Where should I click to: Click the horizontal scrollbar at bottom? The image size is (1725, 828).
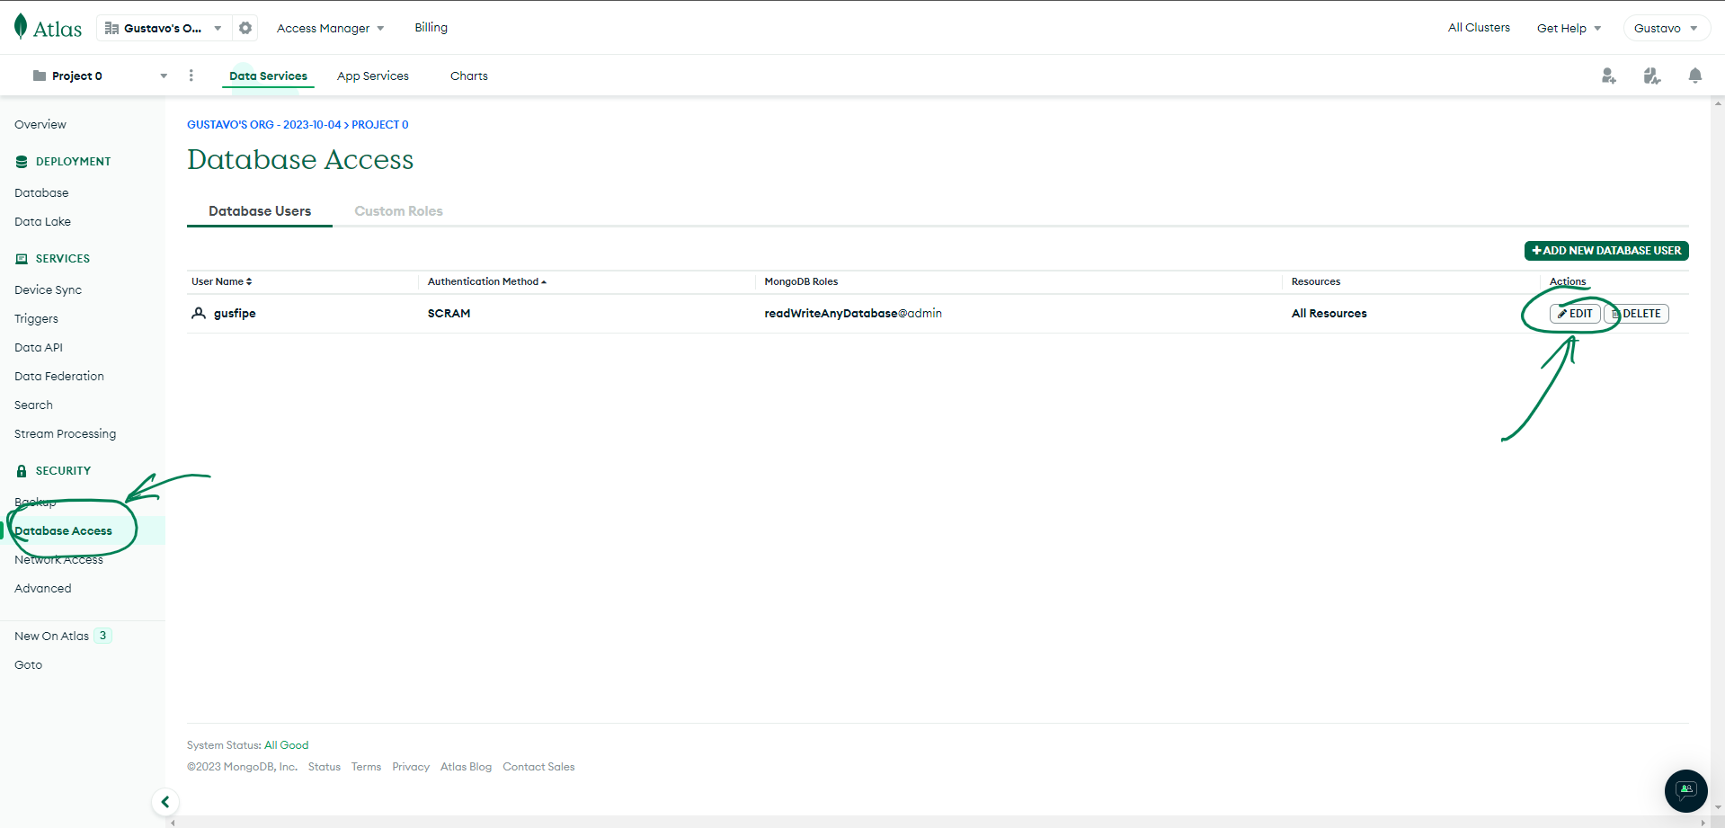tap(938, 822)
